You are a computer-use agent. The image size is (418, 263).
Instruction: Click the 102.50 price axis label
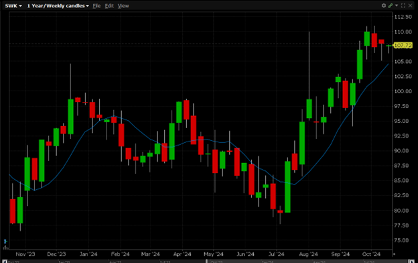(x=403, y=76)
